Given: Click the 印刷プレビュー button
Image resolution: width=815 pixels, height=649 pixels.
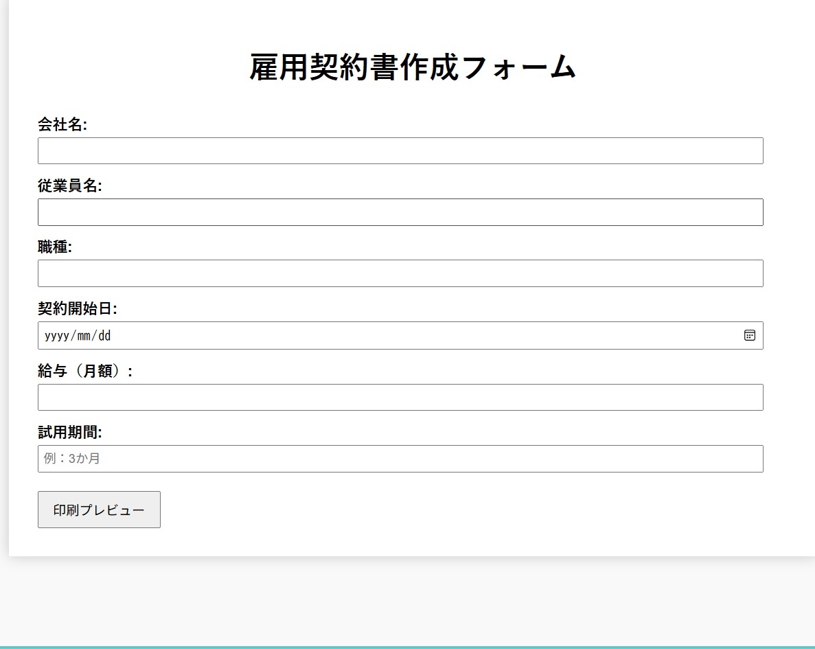Looking at the screenshot, I should pyautogui.click(x=99, y=510).
